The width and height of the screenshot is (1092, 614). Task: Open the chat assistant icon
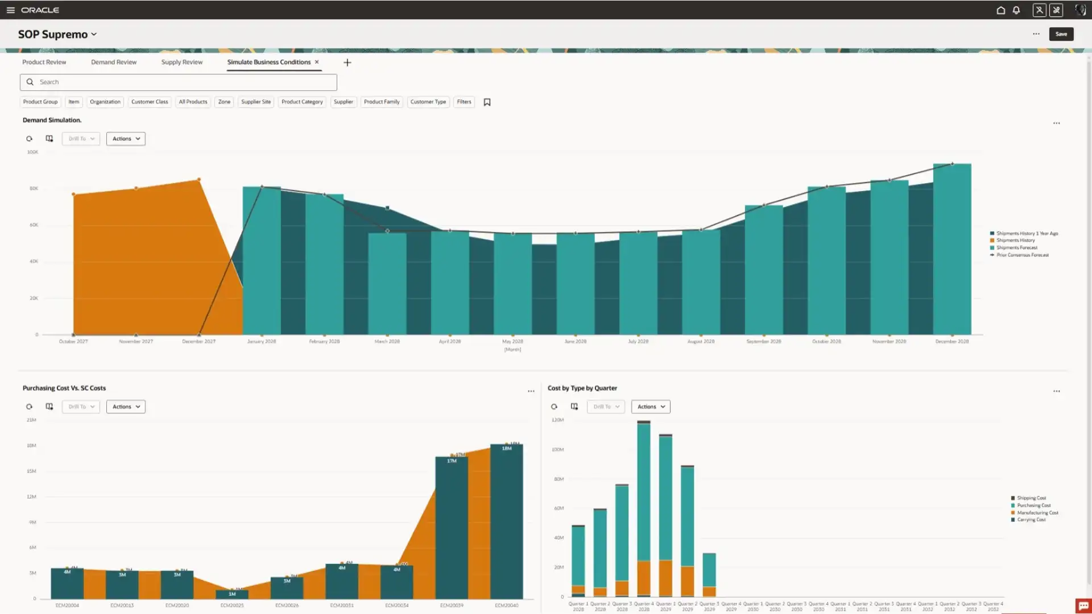1083,605
